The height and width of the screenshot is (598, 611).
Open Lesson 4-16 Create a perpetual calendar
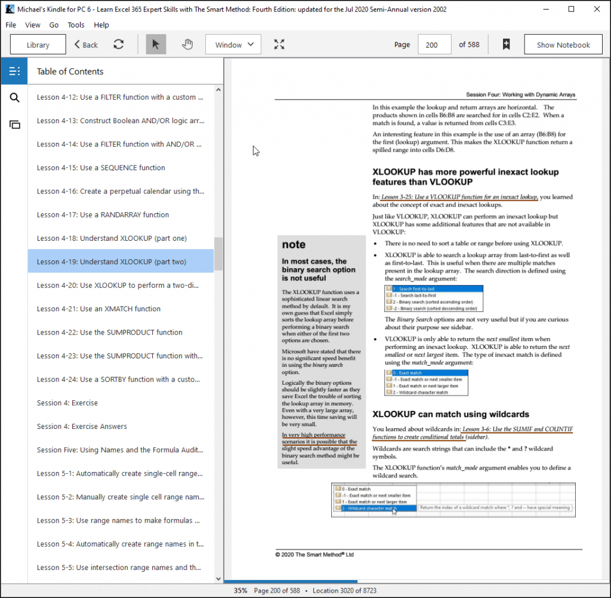click(121, 191)
